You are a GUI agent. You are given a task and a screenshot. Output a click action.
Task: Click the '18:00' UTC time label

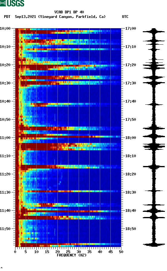(130, 138)
